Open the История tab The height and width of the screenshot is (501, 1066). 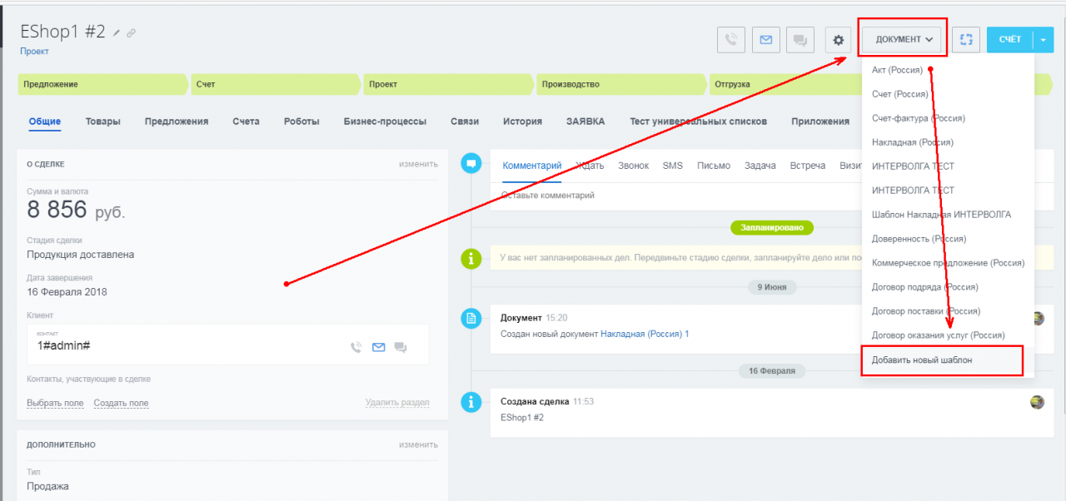coord(522,122)
